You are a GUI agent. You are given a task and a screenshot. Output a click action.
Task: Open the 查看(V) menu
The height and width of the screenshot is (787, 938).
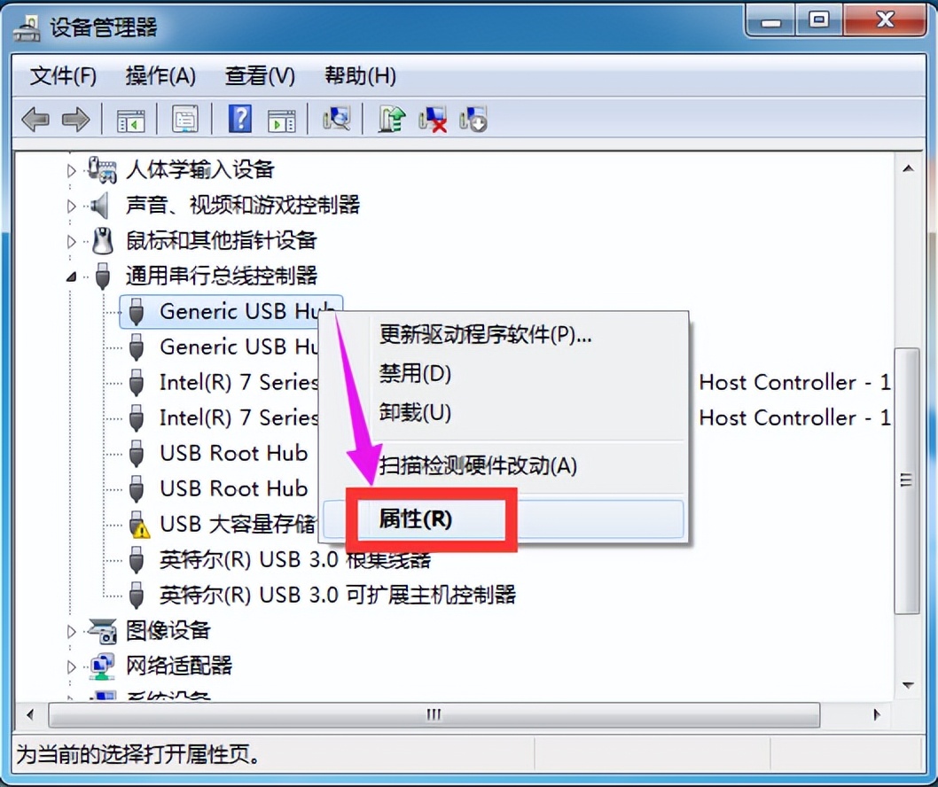pyautogui.click(x=260, y=76)
